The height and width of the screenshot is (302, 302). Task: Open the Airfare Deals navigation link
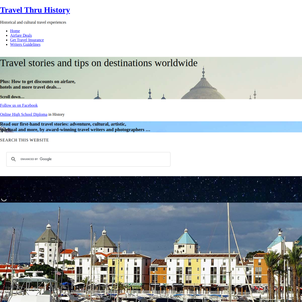tap(21, 36)
